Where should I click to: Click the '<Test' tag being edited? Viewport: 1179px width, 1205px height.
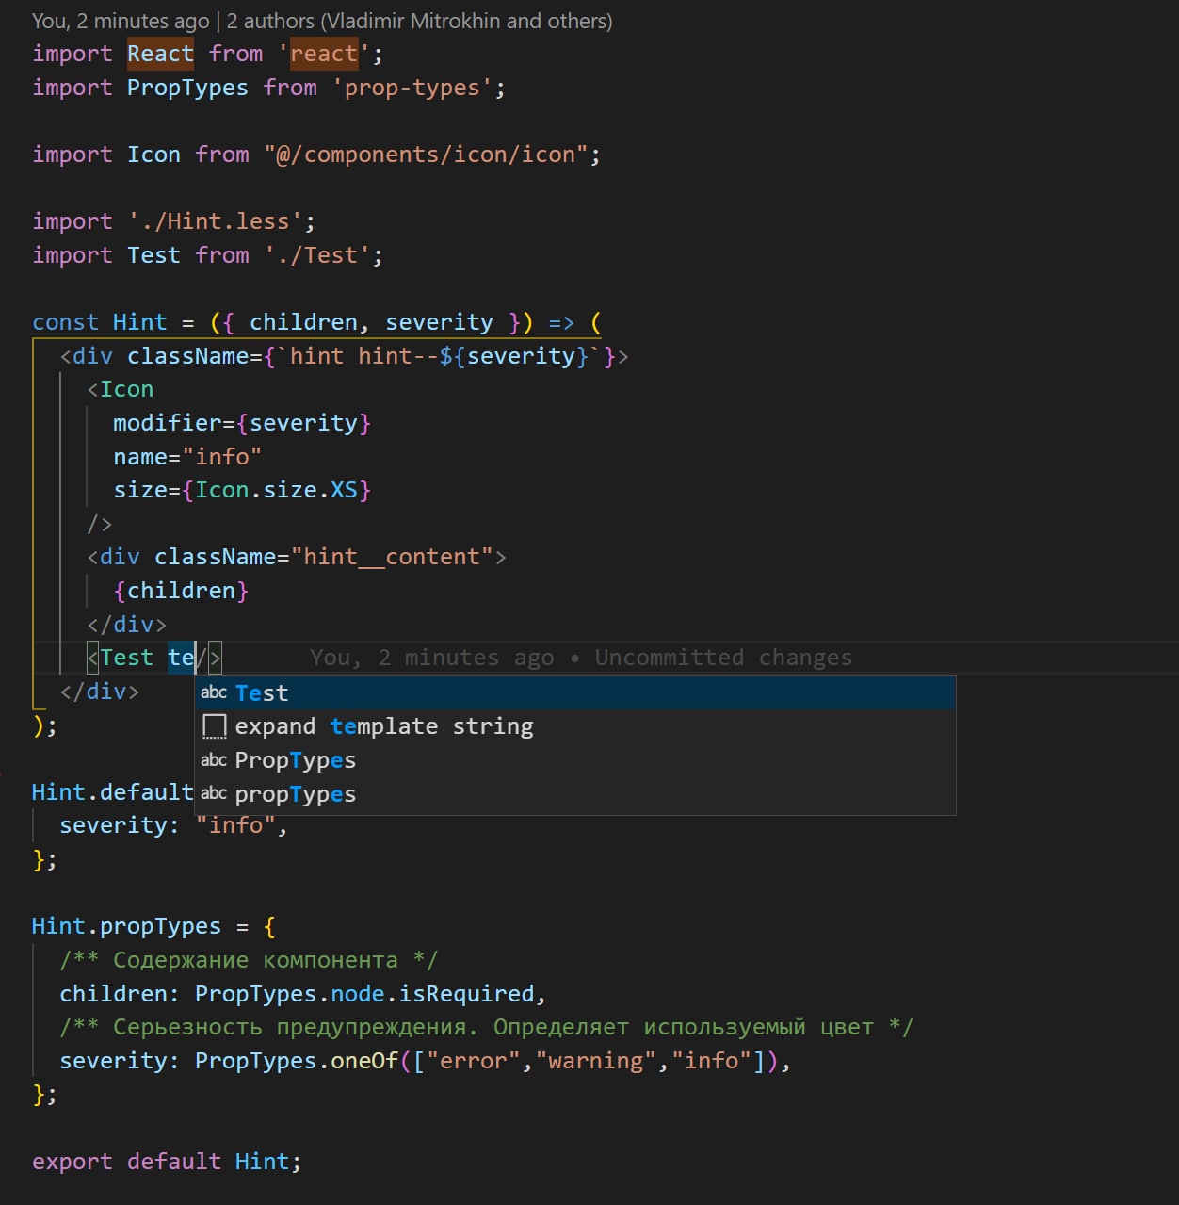(x=120, y=658)
